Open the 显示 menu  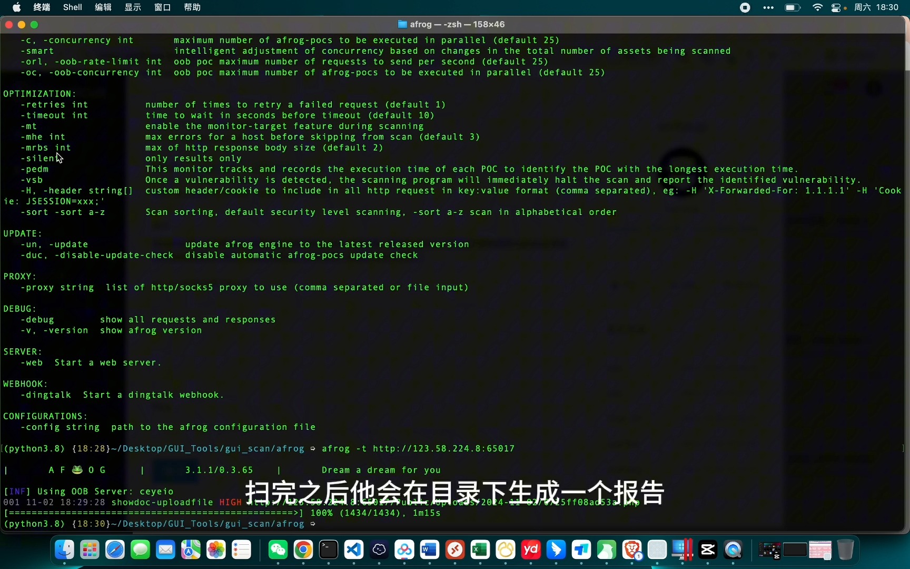tap(133, 7)
